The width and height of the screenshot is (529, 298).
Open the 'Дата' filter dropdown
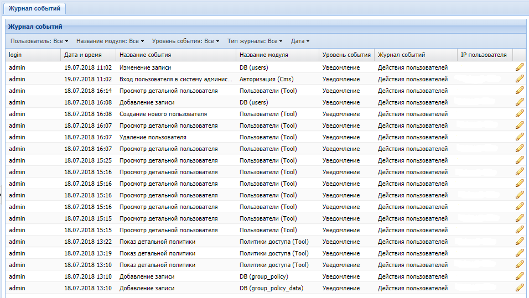click(300, 41)
